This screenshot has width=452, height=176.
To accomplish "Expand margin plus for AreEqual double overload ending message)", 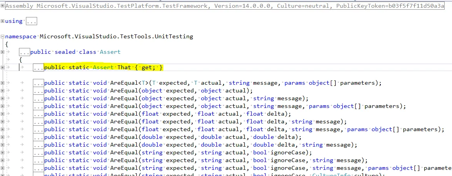I will point(2,145).
